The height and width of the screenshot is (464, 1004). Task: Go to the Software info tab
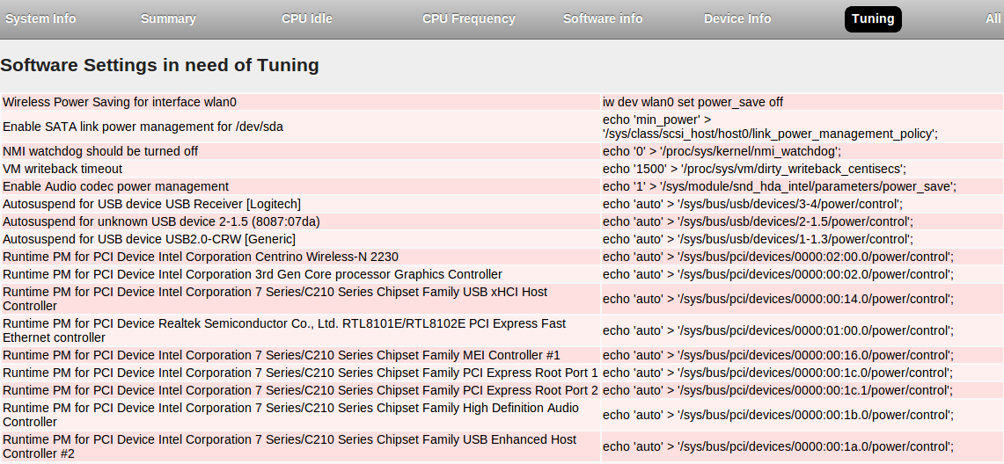(603, 18)
